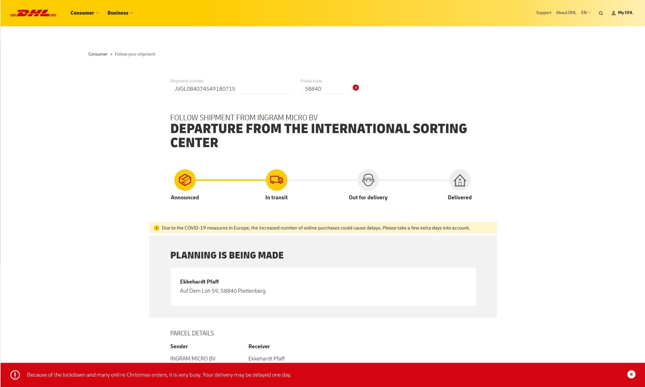Focus the Postal code field
Viewport: 645px width, 387px height.
coord(323,89)
